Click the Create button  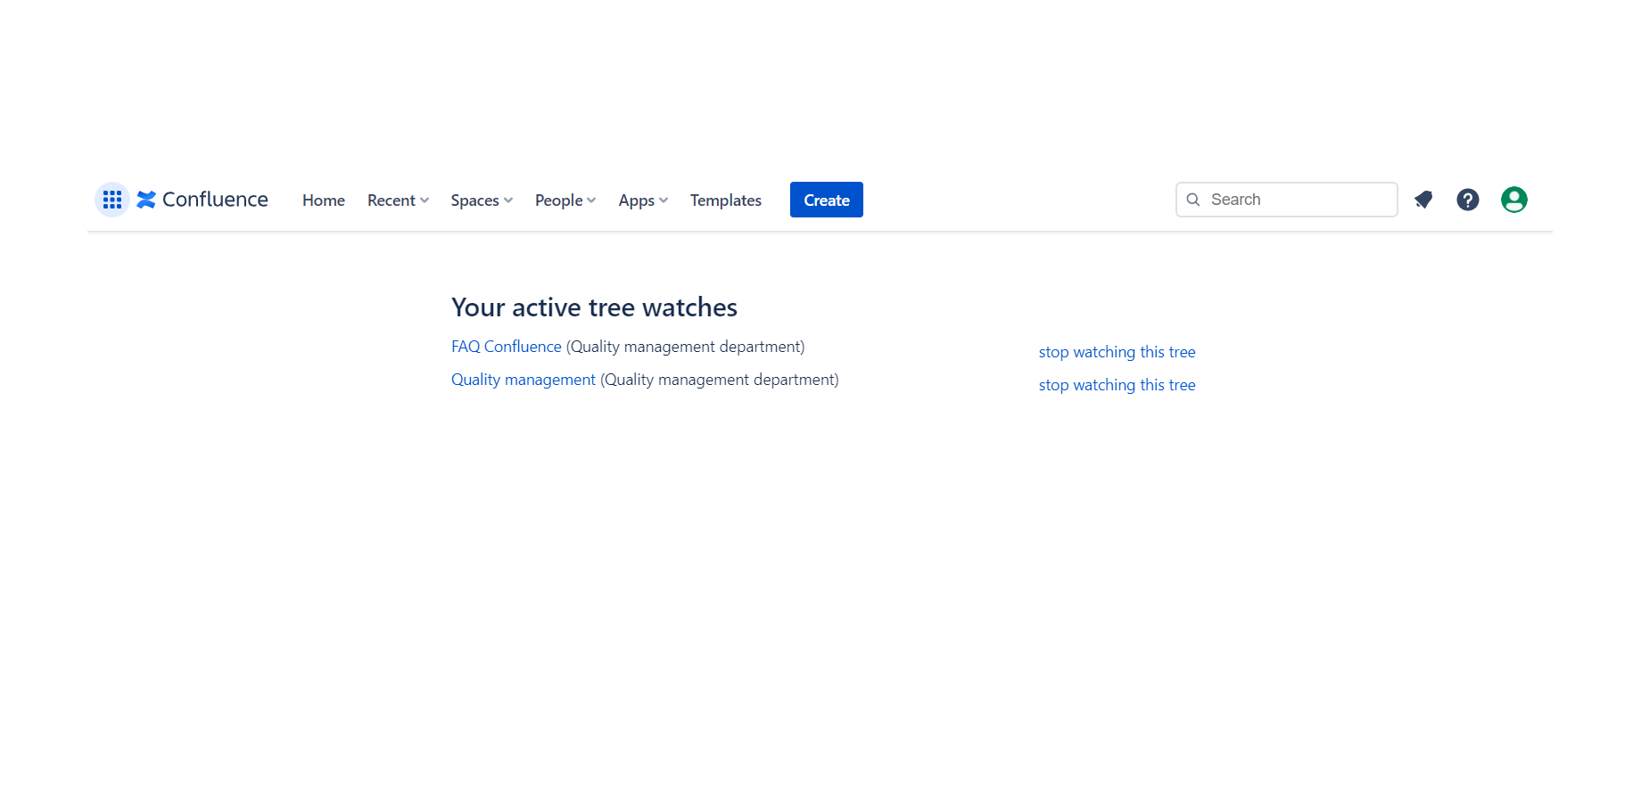click(x=826, y=200)
